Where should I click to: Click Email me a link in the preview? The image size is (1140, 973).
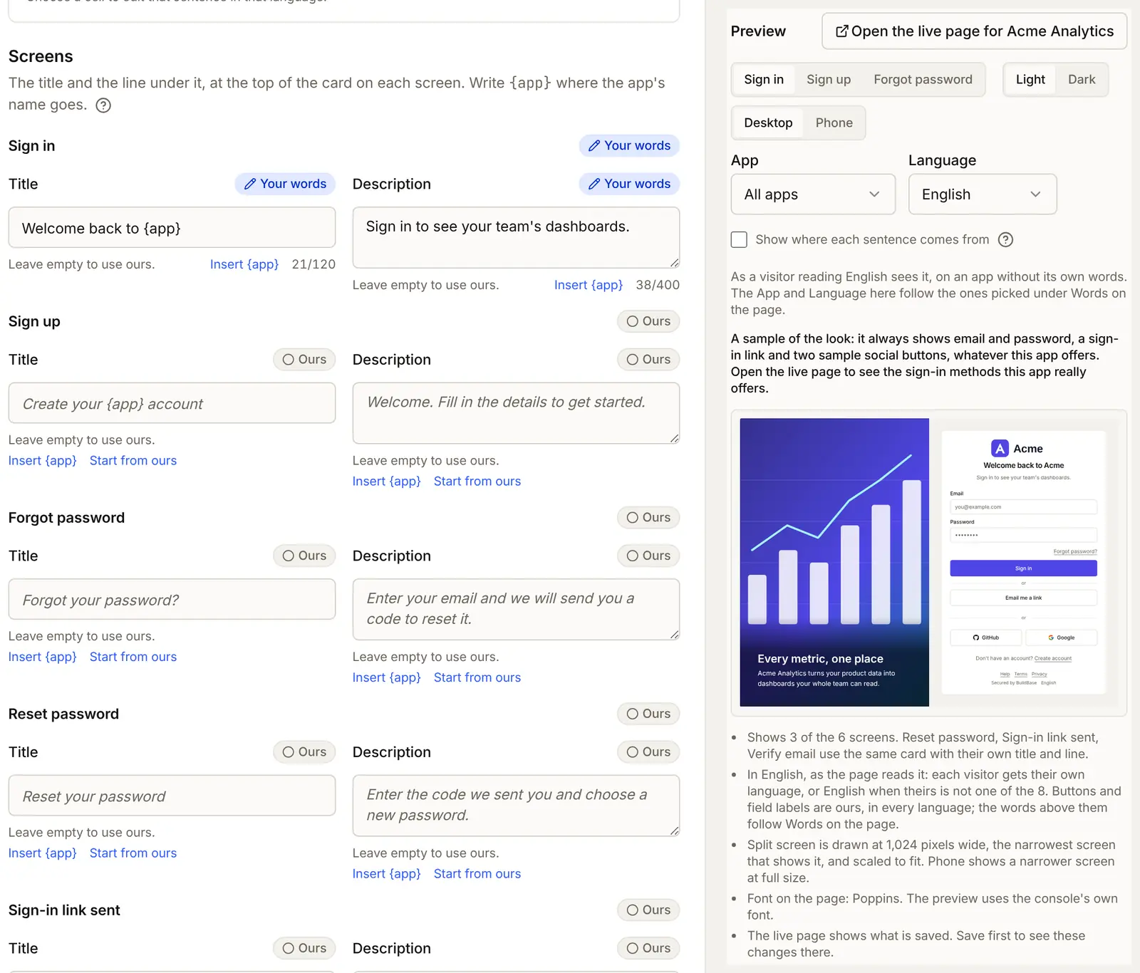[1023, 598]
